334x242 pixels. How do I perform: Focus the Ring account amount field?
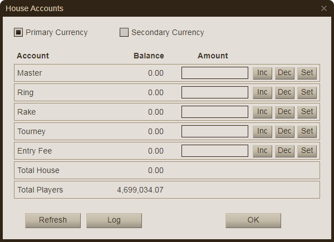215,92
